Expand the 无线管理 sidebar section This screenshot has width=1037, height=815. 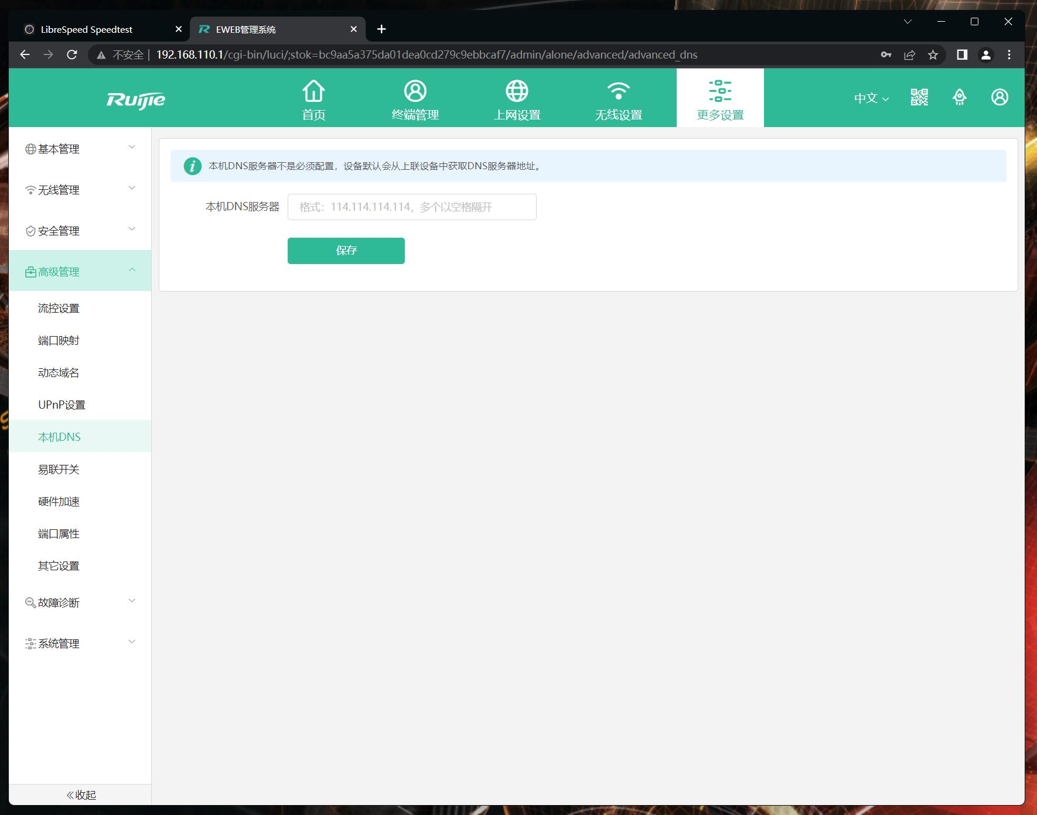[80, 190]
